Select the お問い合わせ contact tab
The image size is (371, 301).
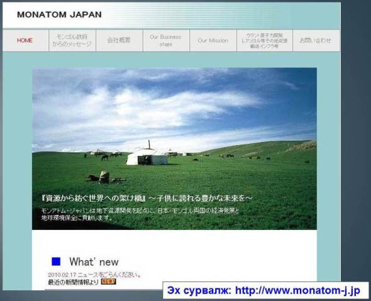[316, 40]
